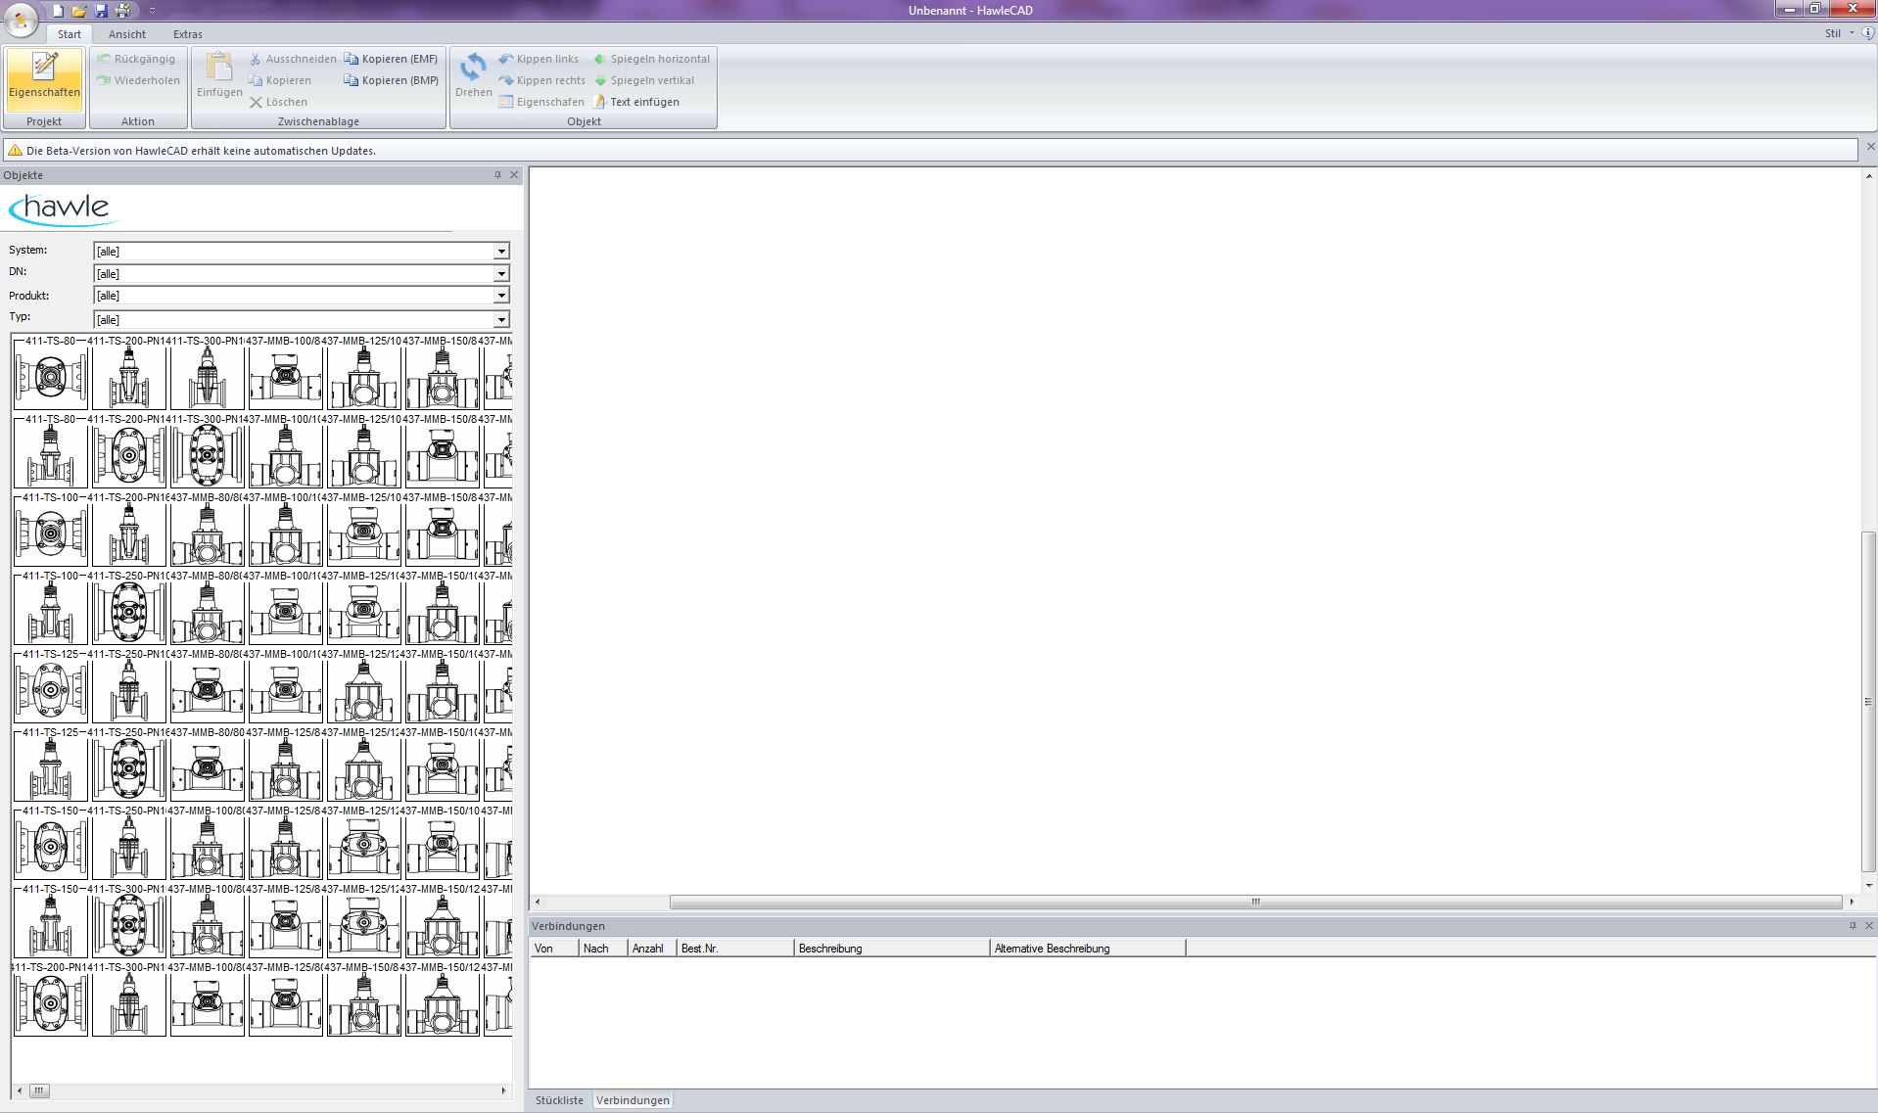Expand the System dropdown
Viewport: 1878px width, 1113px height.
pyautogui.click(x=501, y=252)
